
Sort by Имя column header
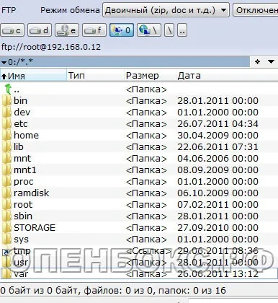point(33,76)
